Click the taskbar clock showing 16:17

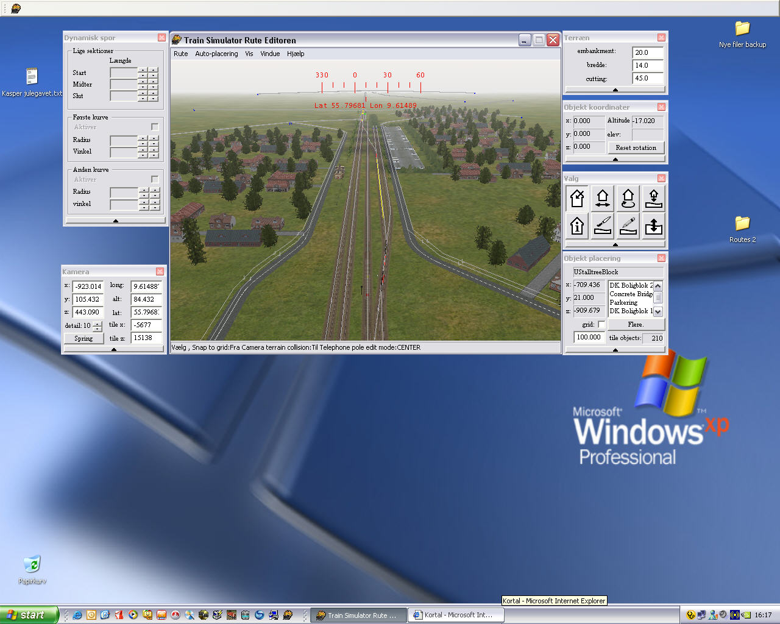pos(763,615)
